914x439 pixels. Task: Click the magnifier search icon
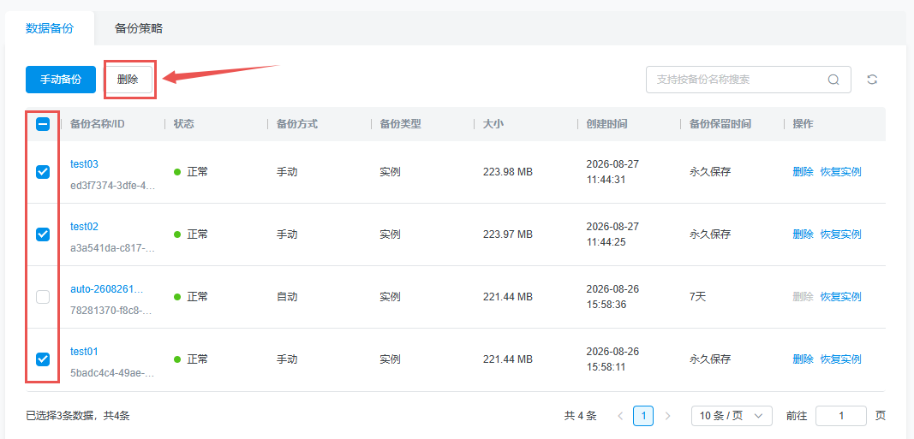coord(833,80)
